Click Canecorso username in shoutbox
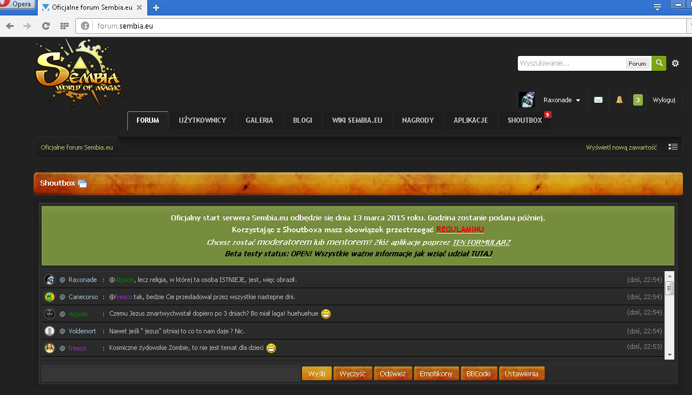Screen dimensions: 692x395 pos(83,297)
